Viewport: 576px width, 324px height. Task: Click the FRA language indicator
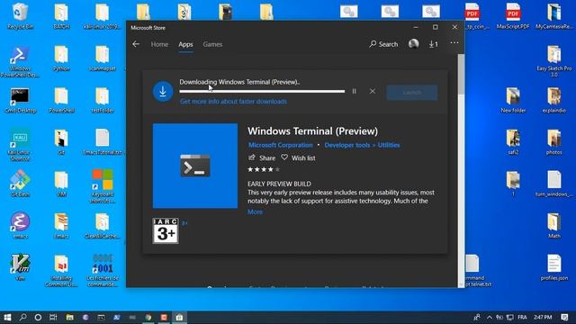[x=522, y=318]
